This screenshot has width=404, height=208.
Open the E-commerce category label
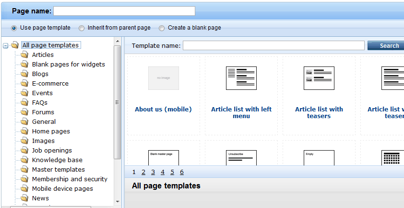click(50, 84)
